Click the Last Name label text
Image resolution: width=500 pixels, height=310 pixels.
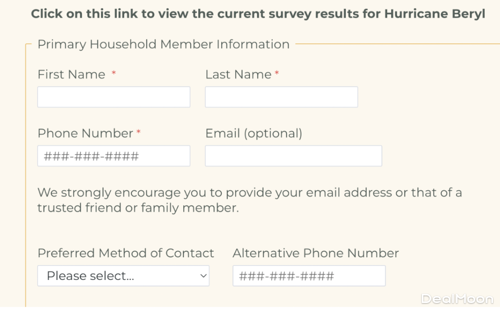(238, 74)
